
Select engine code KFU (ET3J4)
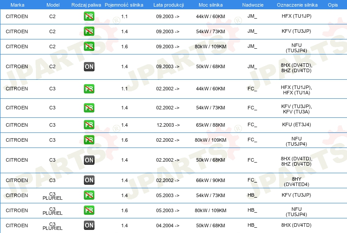(x=296, y=124)
